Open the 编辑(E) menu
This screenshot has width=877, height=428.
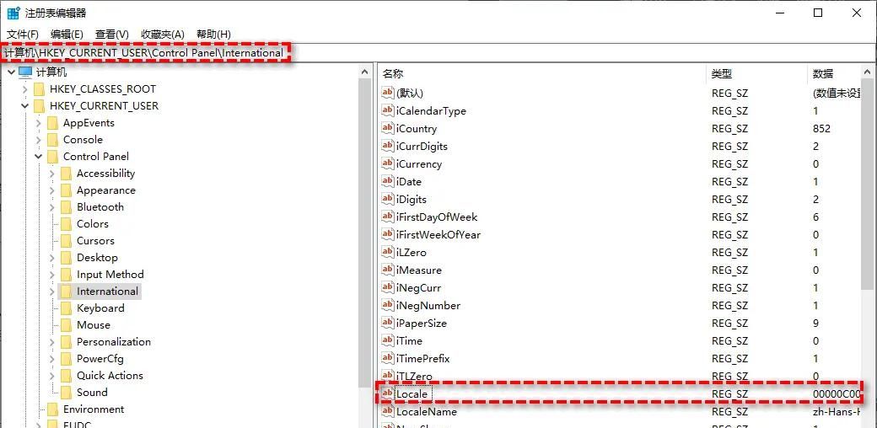(67, 34)
